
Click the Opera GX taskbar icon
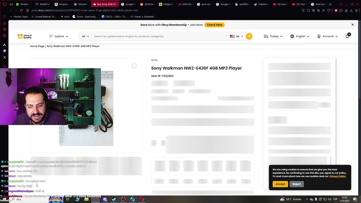(96, 199)
